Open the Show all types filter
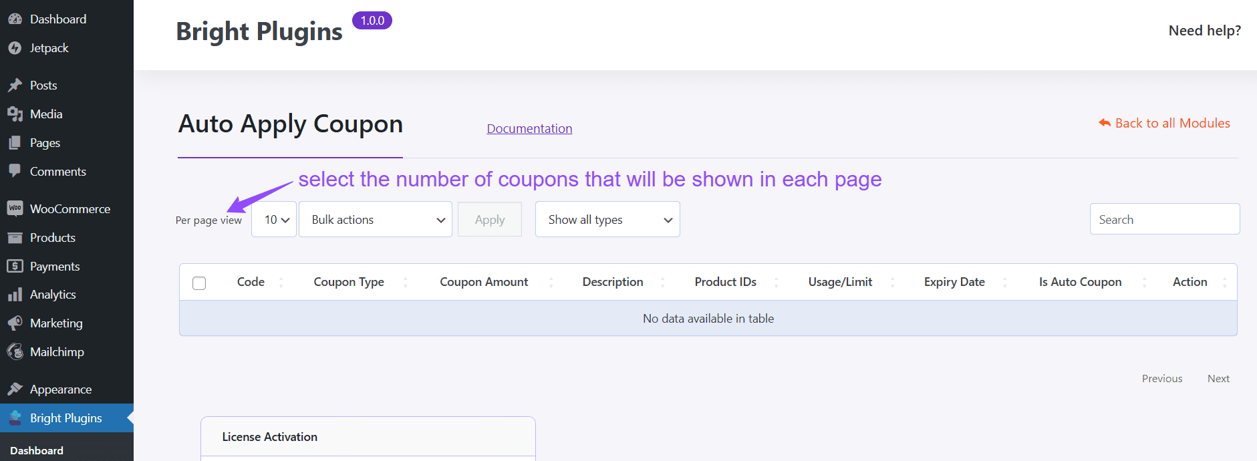The image size is (1257, 461). pos(607,220)
